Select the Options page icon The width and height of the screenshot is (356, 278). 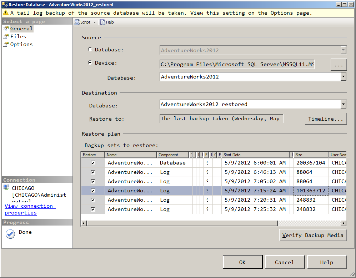click(6, 44)
